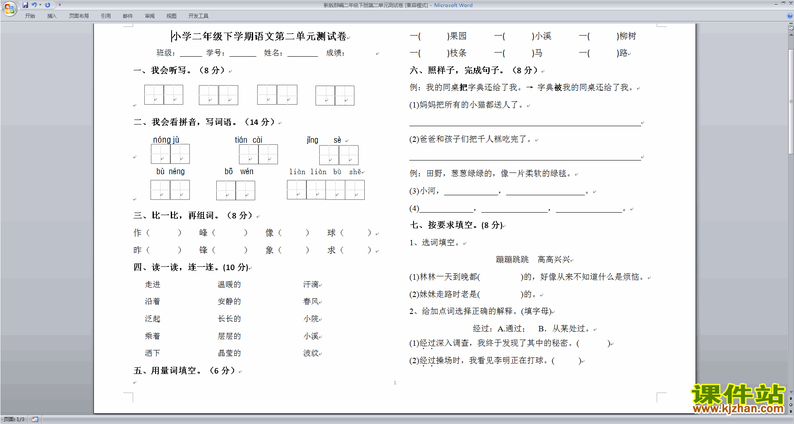Click the Redo/Repeat icon
This screenshot has height=424, width=794.
click(x=48, y=5)
